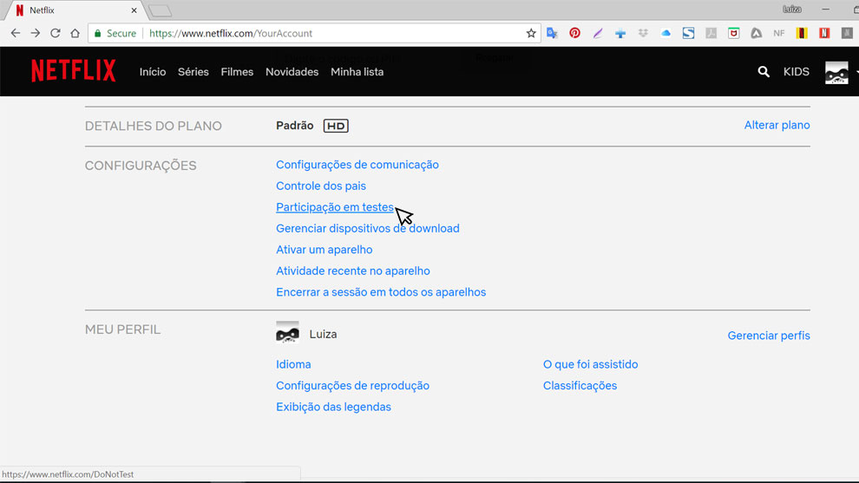Image resolution: width=859 pixels, height=483 pixels.
Task: Click the blue cloud extension icon
Action: (x=666, y=34)
